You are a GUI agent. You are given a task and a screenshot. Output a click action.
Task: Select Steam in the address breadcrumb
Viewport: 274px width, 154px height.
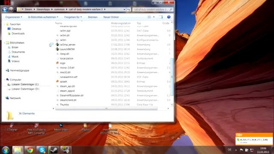(x=28, y=9)
